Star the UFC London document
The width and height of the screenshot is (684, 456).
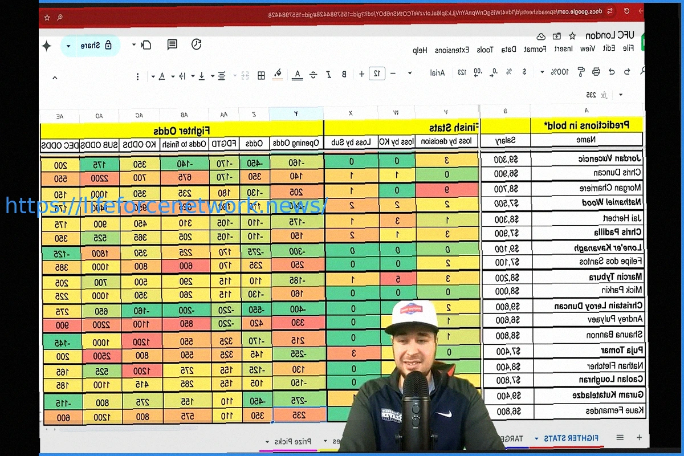[572, 36]
